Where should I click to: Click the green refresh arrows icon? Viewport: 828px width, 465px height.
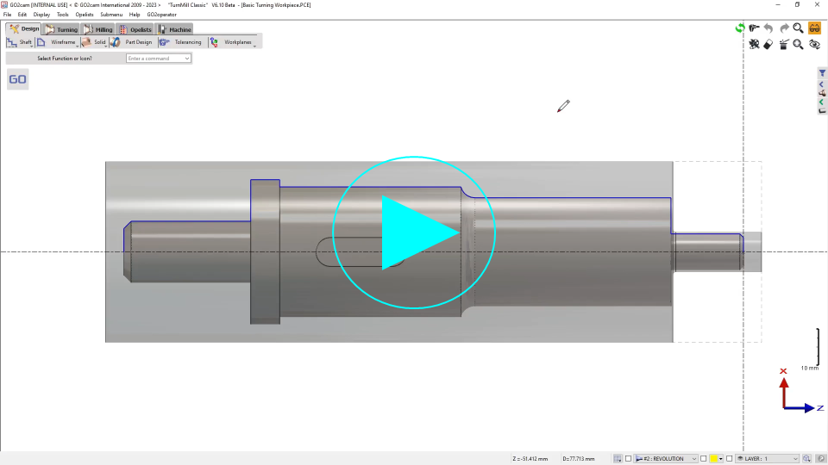click(x=740, y=28)
